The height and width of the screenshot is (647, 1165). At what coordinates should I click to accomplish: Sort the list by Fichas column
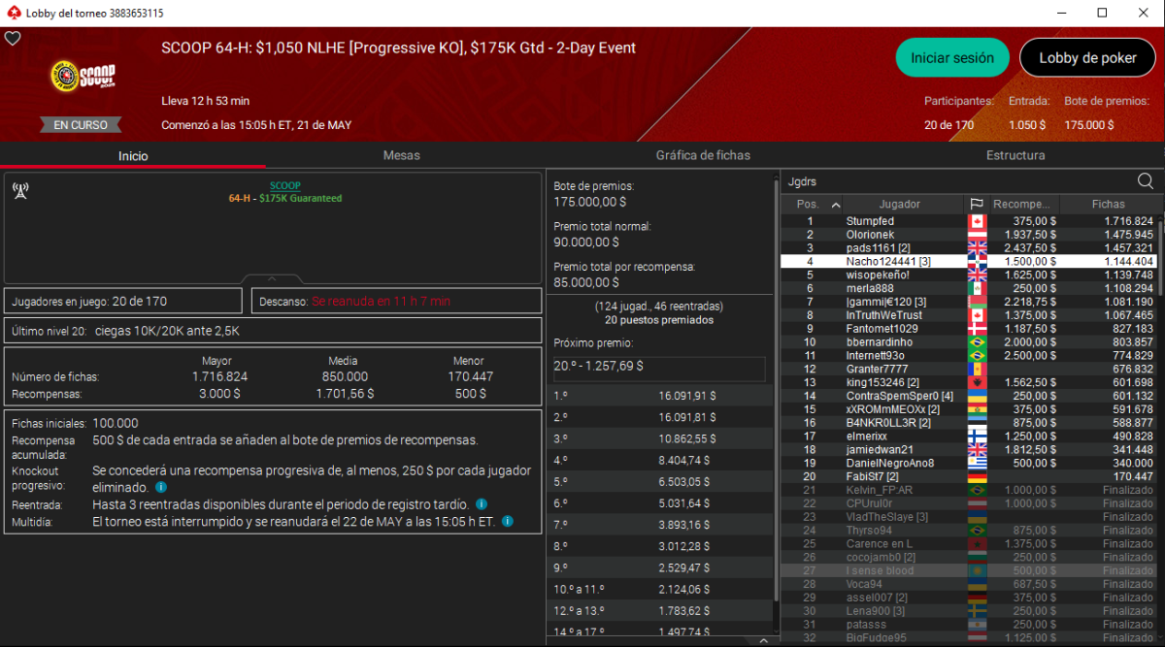[x=1108, y=204]
